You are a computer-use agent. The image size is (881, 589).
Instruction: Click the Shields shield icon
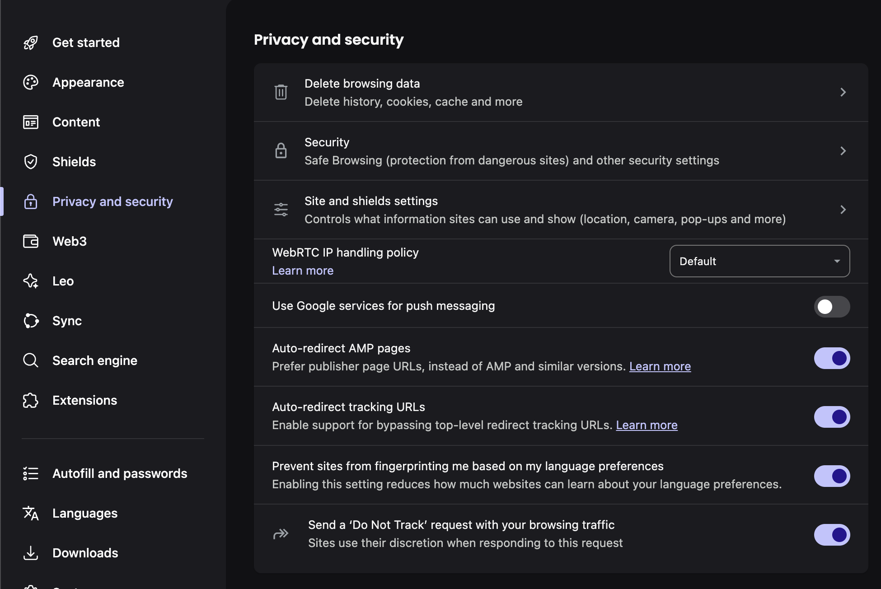pyautogui.click(x=31, y=162)
